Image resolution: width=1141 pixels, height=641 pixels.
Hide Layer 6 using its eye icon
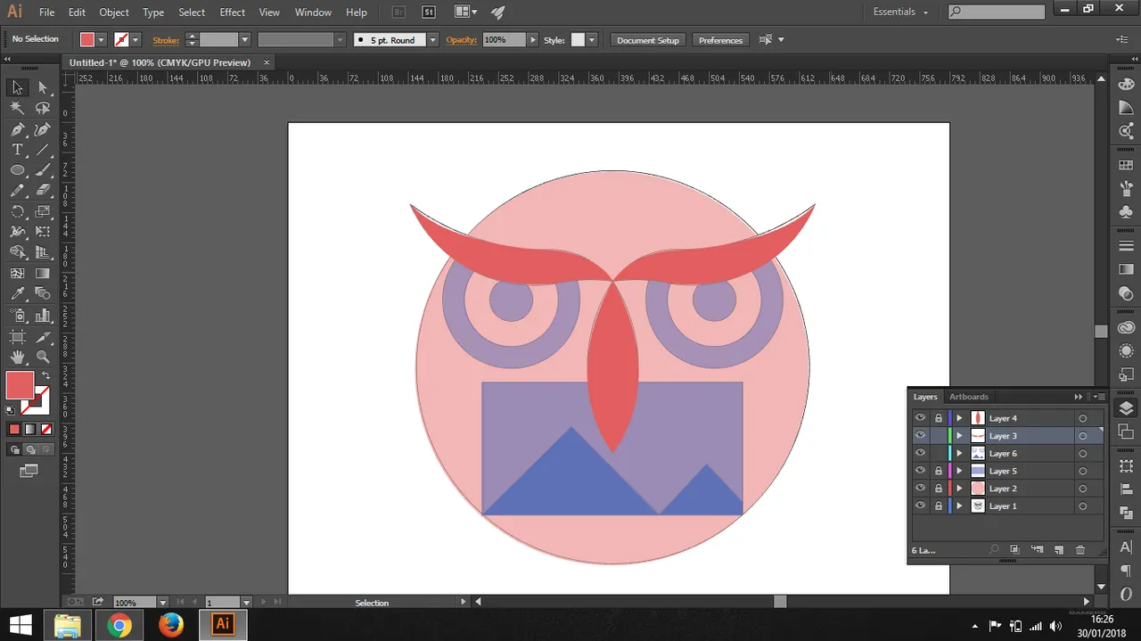920,454
